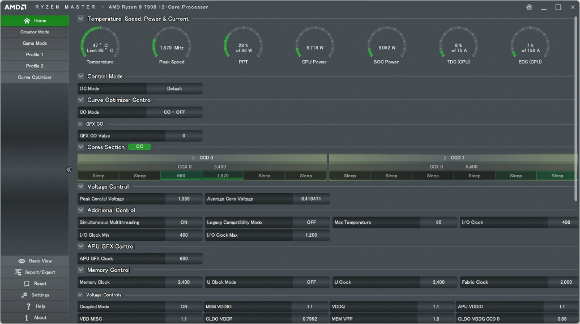Click the Basic View eye icon

tap(22, 261)
